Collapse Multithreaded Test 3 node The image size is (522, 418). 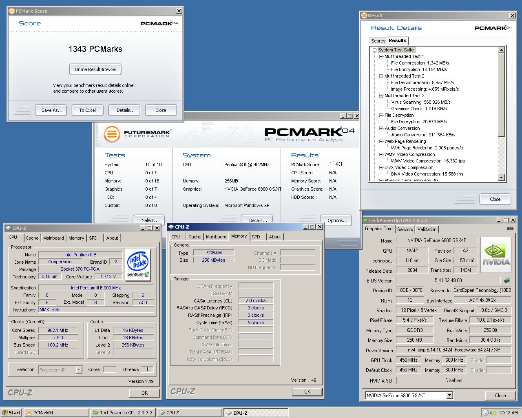[381, 96]
